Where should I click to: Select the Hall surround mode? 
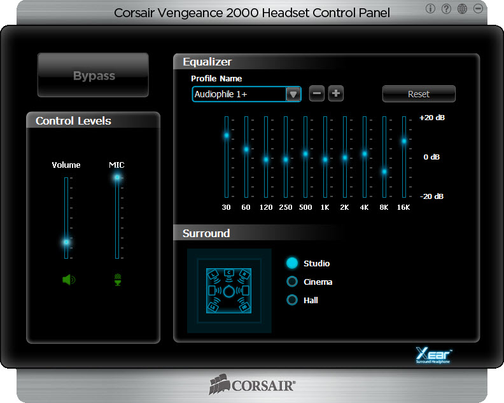[x=292, y=300]
